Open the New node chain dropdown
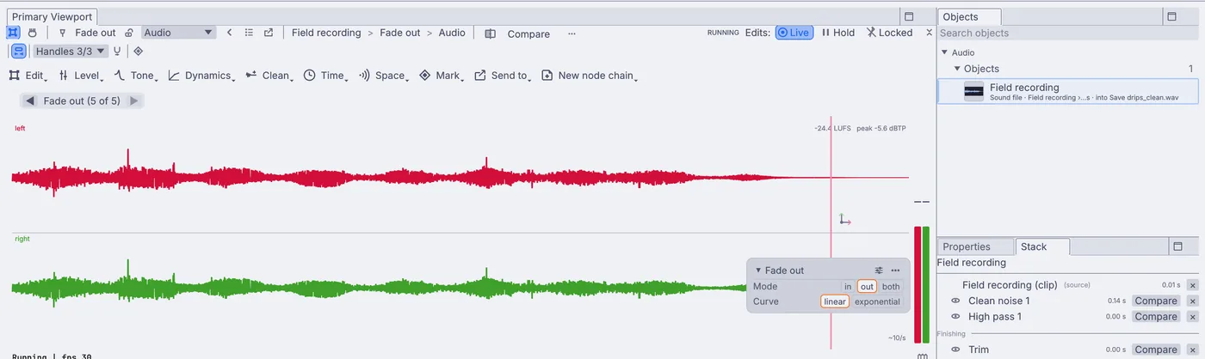The height and width of the screenshot is (359, 1205). (x=590, y=76)
